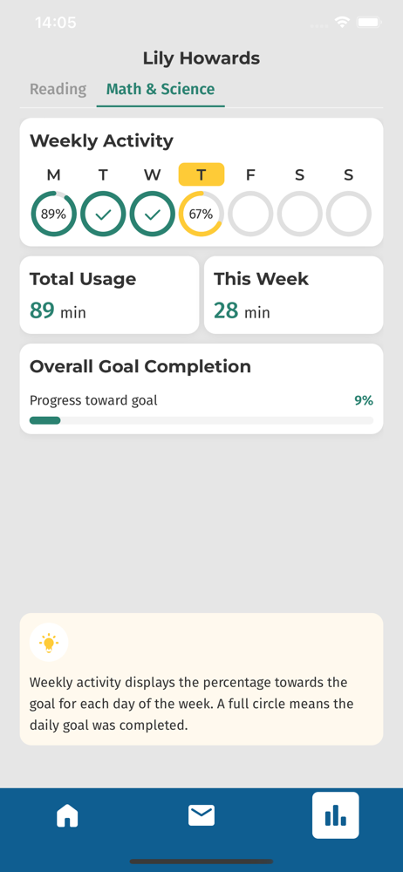
Task: Open the Total Usage card
Action: 109,295
